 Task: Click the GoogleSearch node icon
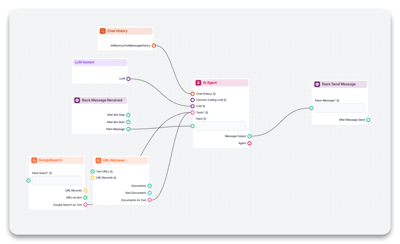(34, 160)
